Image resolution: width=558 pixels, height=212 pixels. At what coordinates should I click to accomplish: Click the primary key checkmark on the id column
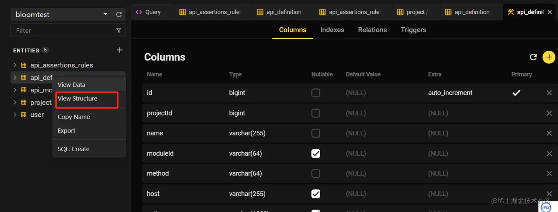[x=516, y=93]
